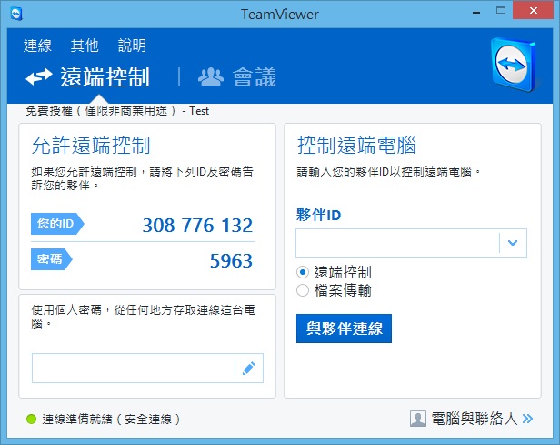560x445 pixels.
Task: Expand the 夥伴ID dropdown arrow
Action: point(513,243)
